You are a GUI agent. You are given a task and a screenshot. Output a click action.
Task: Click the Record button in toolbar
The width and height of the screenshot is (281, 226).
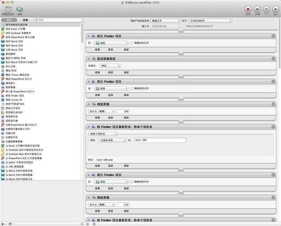pyautogui.click(x=248, y=9)
